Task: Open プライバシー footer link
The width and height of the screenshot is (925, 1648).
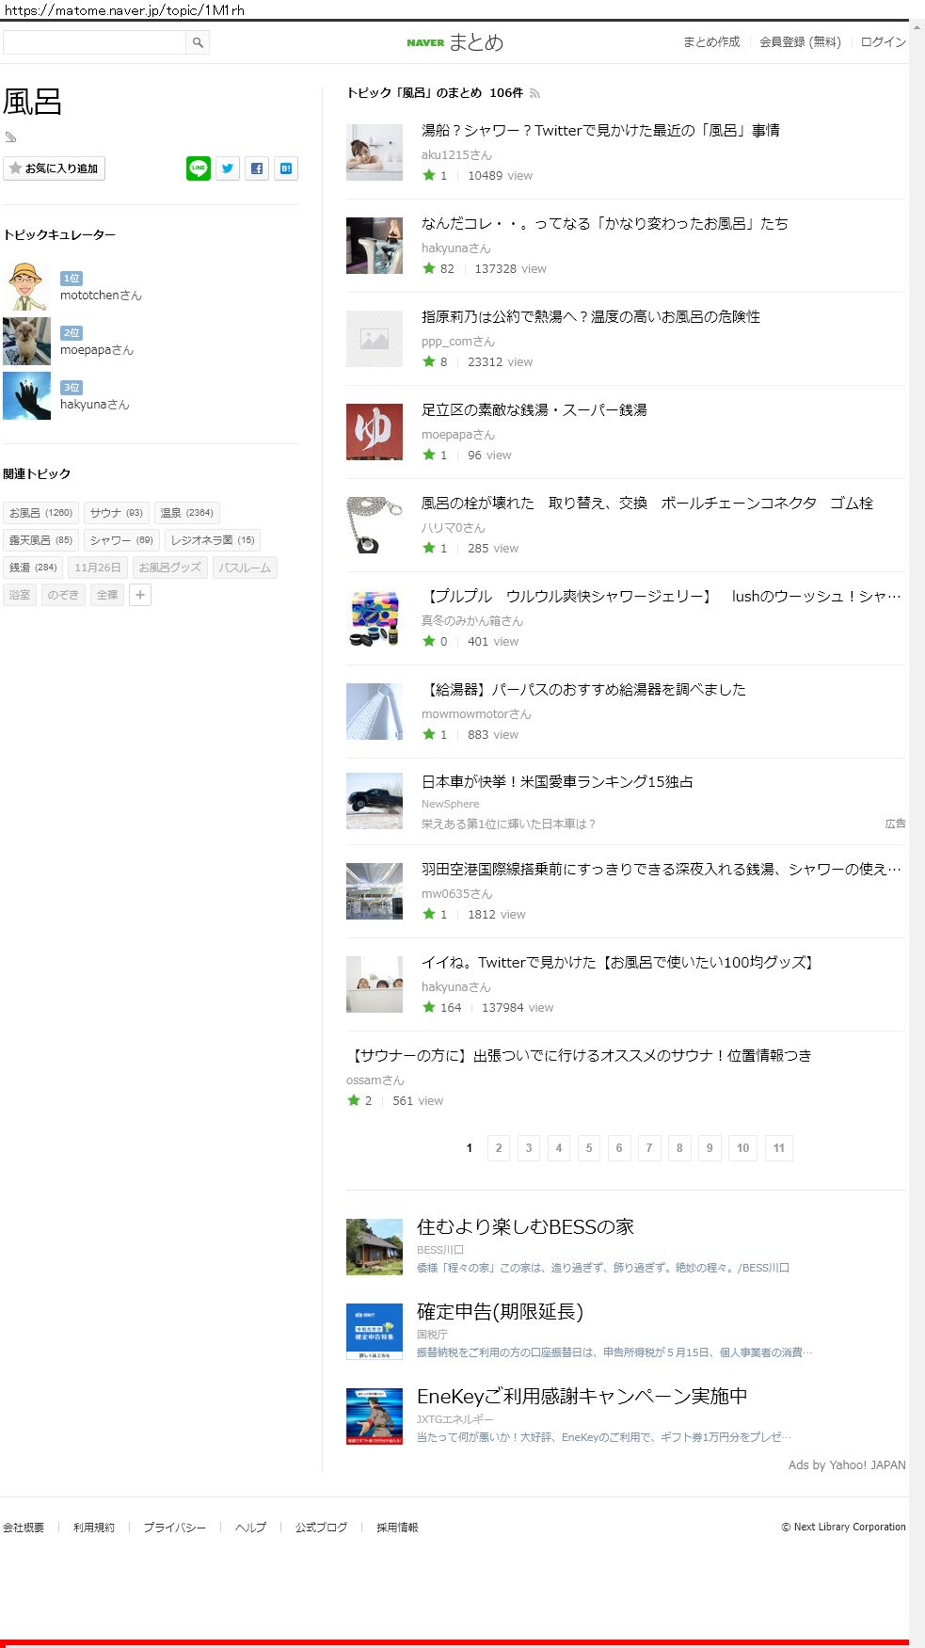Action: 174,1528
